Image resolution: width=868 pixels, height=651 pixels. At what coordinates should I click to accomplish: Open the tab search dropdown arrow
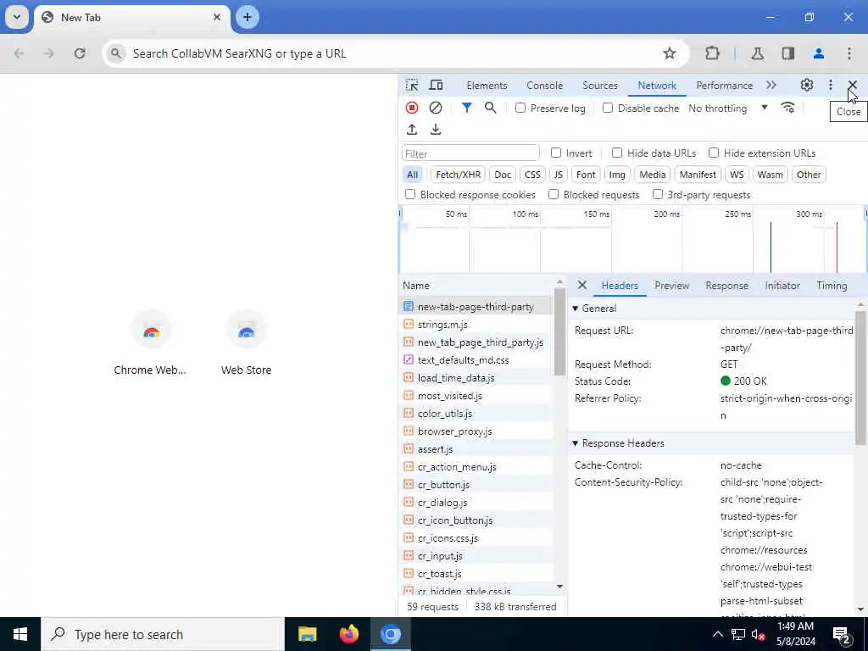pyautogui.click(x=17, y=17)
